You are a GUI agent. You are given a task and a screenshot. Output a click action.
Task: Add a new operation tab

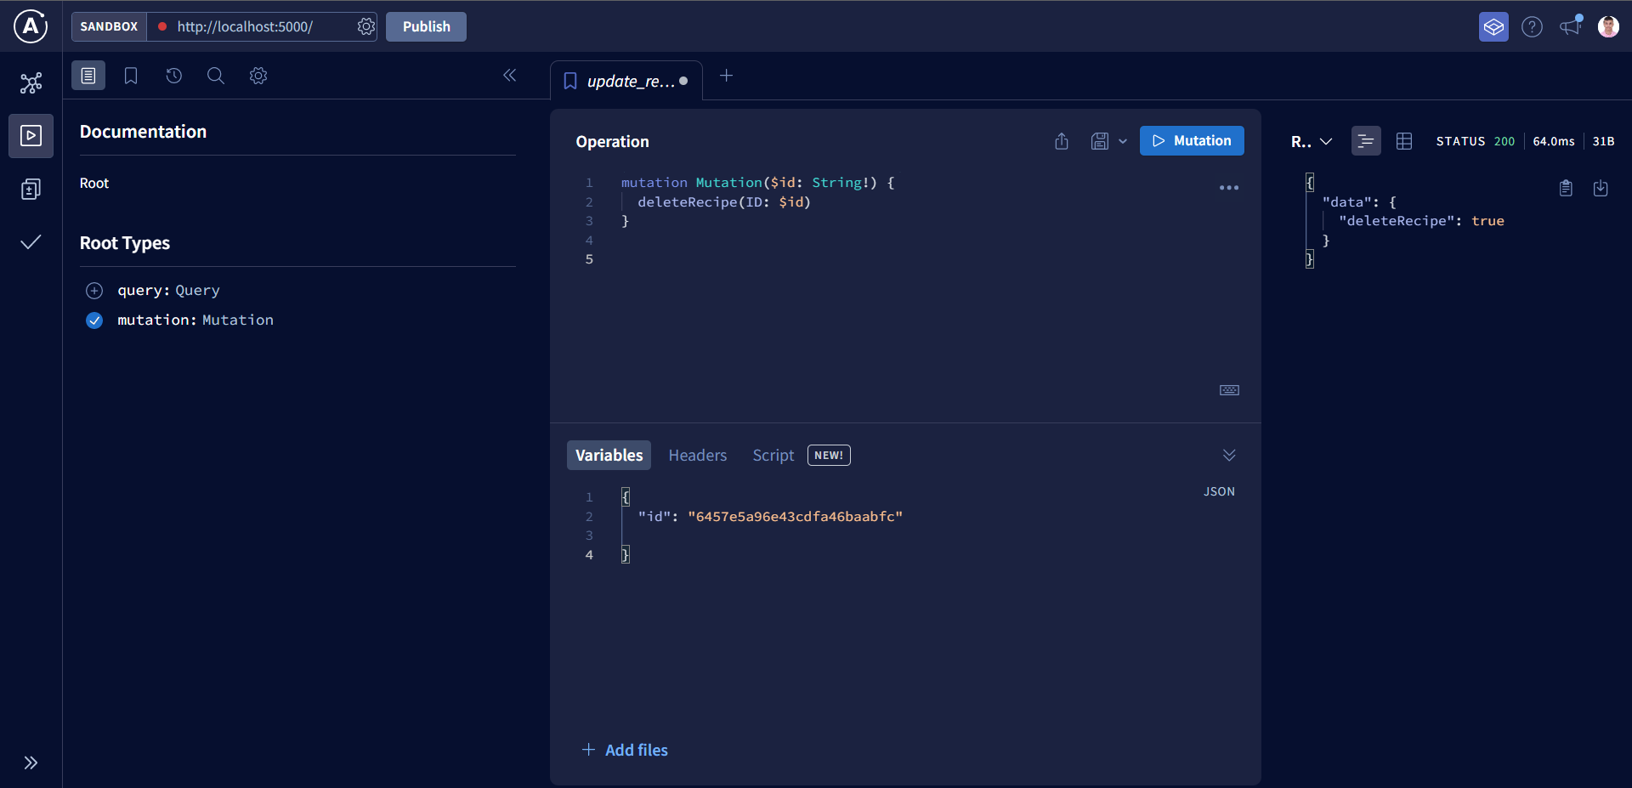click(726, 76)
